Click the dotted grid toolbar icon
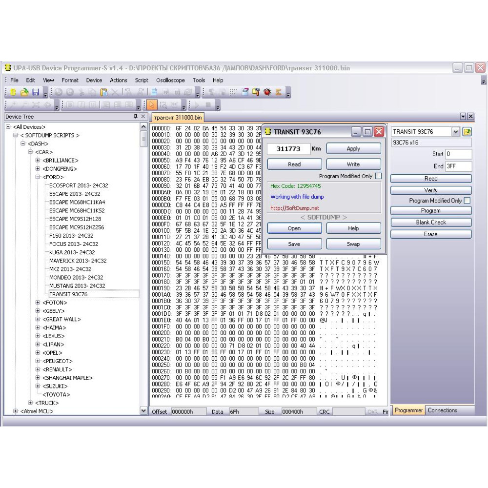 point(234,92)
